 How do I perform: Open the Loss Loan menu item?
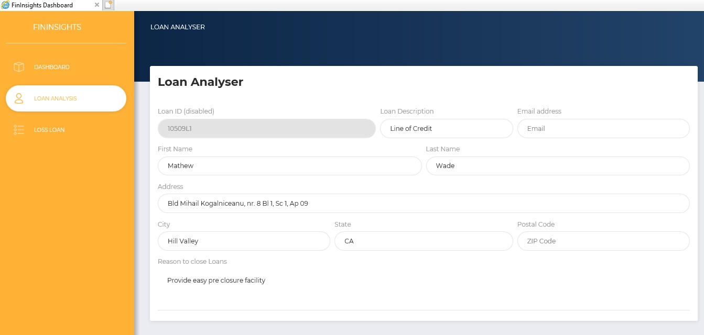pyautogui.click(x=66, y=130)
